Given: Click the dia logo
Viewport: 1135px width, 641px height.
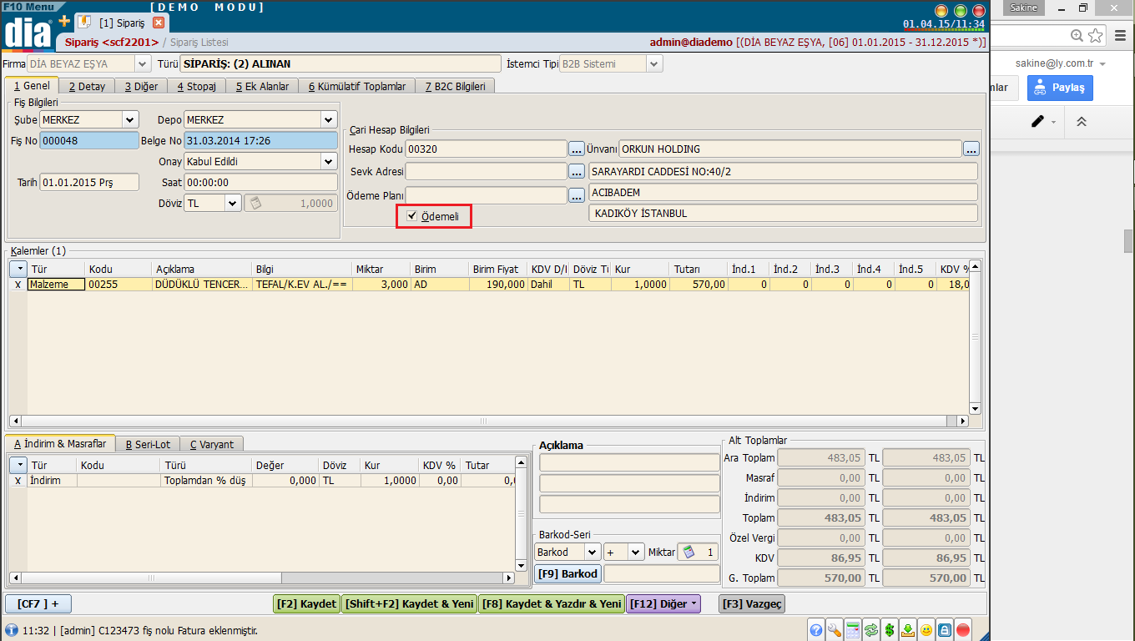Looking at the screenshot, I should tap(28, 32).
